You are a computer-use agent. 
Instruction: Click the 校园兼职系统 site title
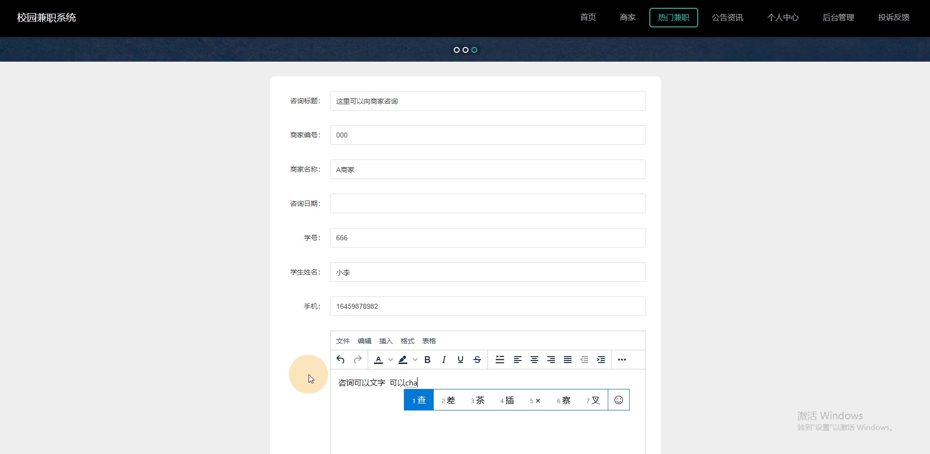[46, 18]
